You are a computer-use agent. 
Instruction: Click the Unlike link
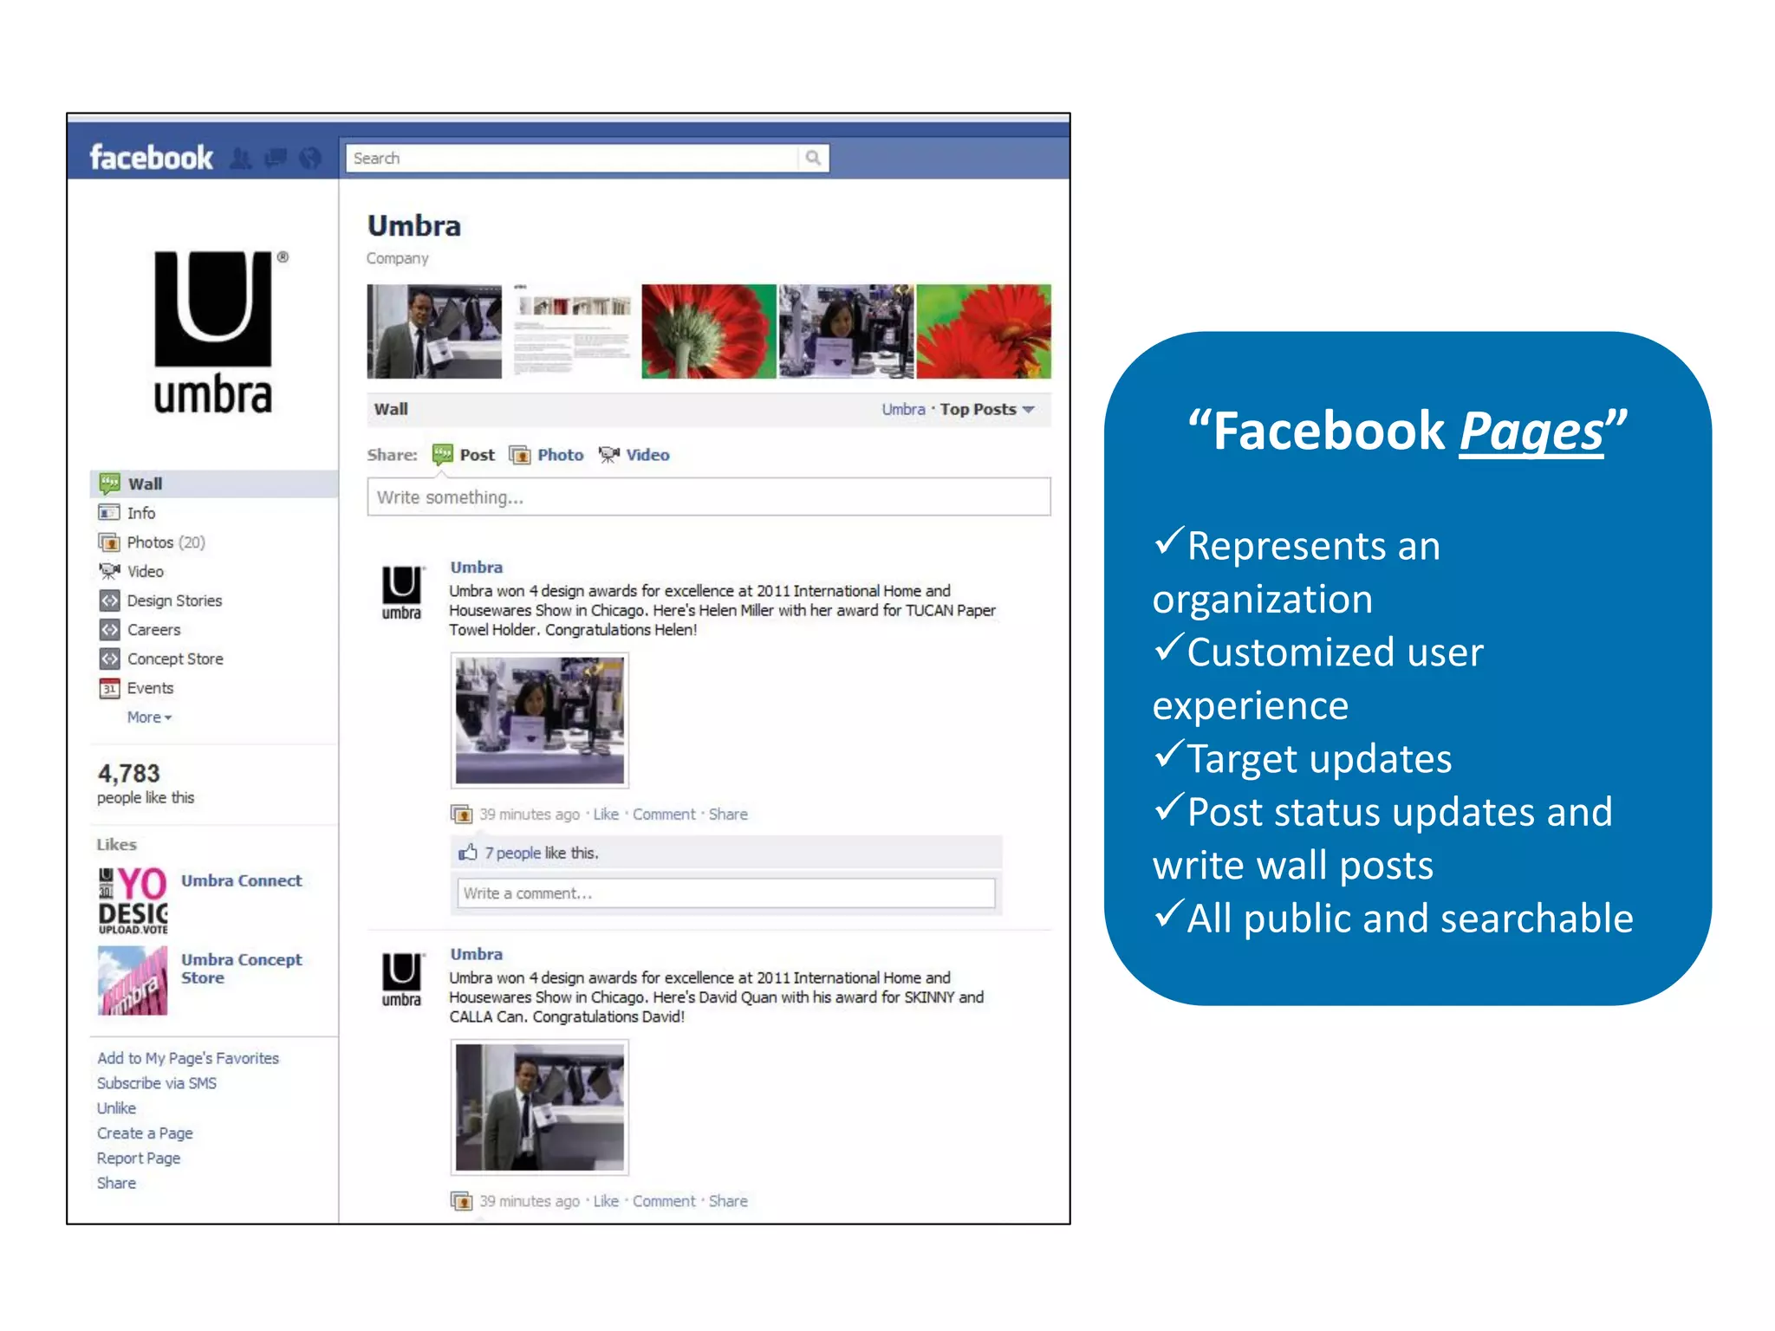(x=116, y=1108)
